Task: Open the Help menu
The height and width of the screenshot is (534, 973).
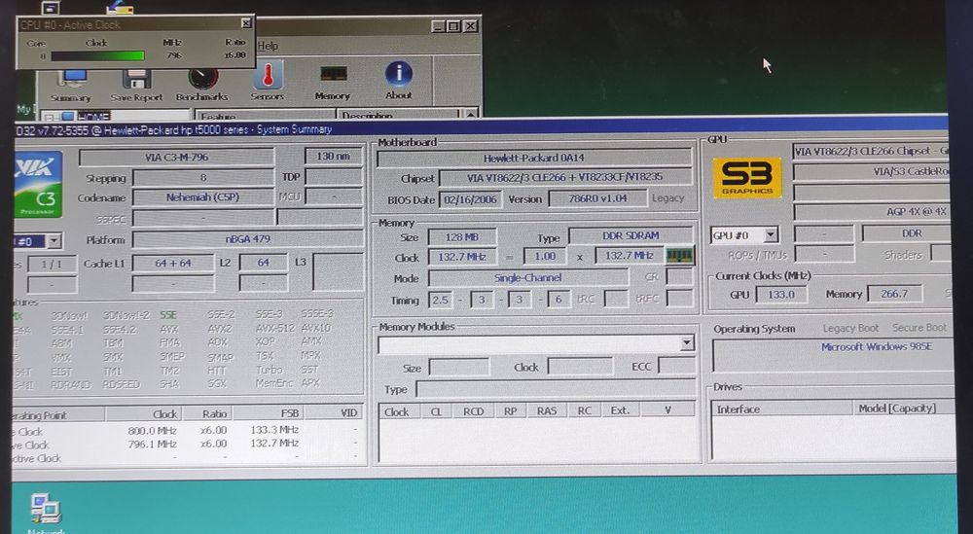Action: pyautogui.click(x=268, y=46)
